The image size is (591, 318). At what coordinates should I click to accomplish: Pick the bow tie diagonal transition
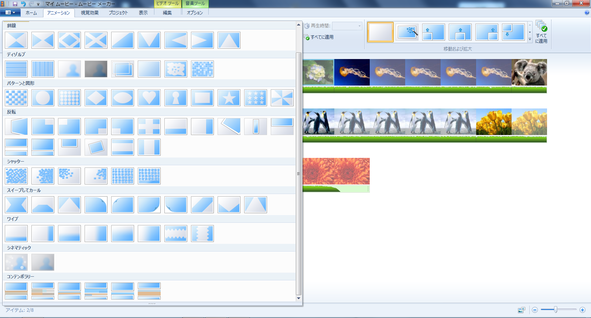tap(43, 40)
